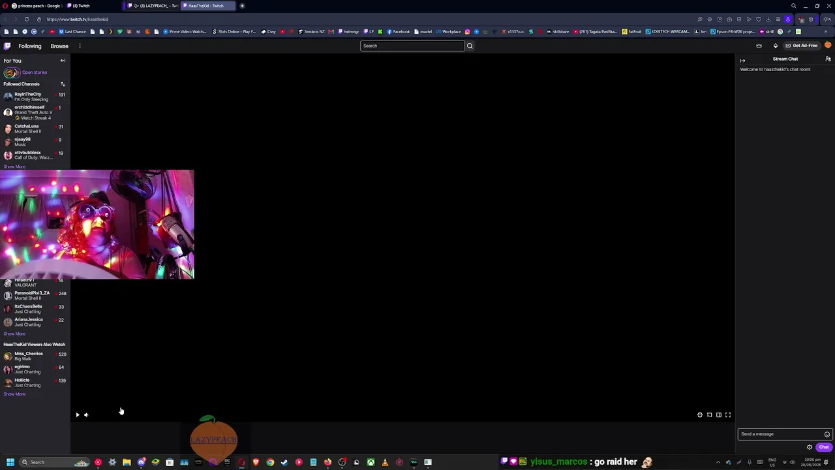Open File Explorer from the taskbar
The height and width of the screenshot is (470, 835).
tap(127, 462)
